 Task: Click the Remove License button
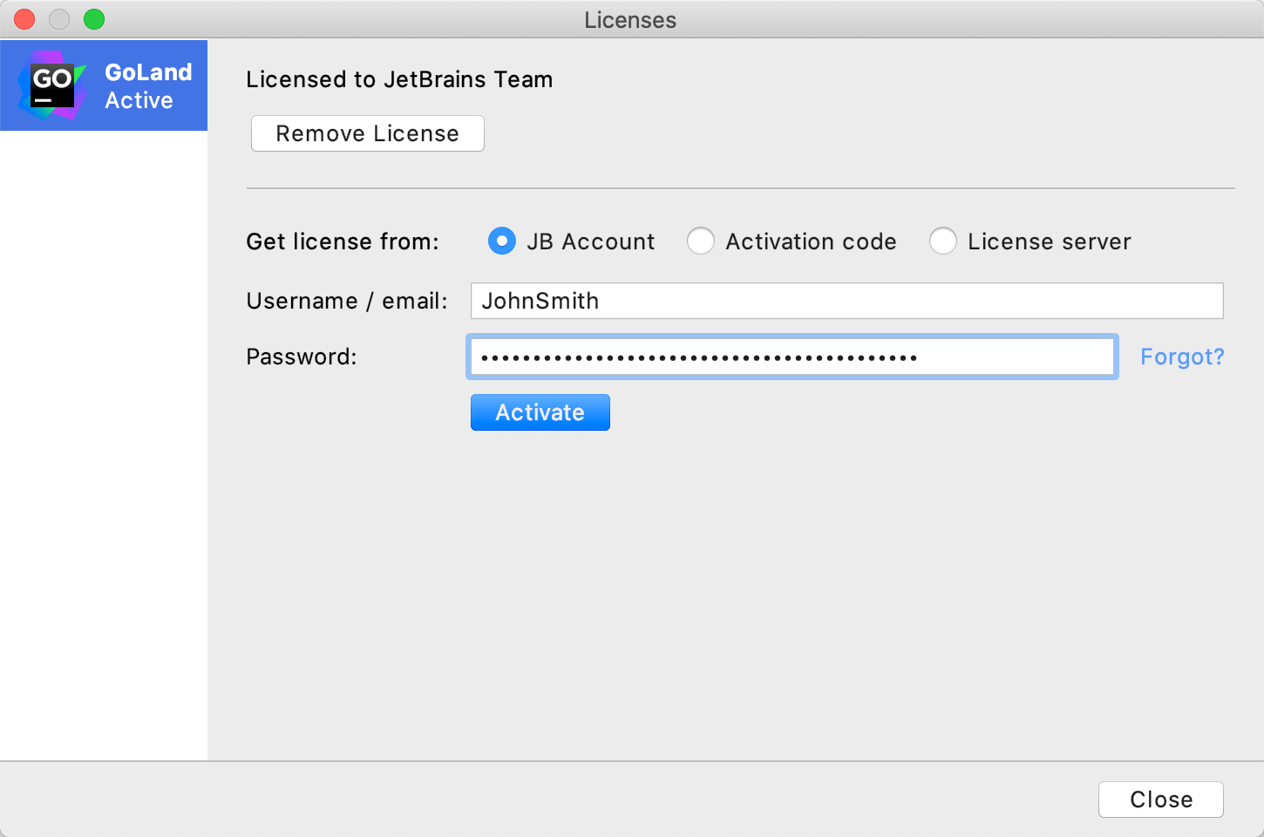[x=368, y=133]
